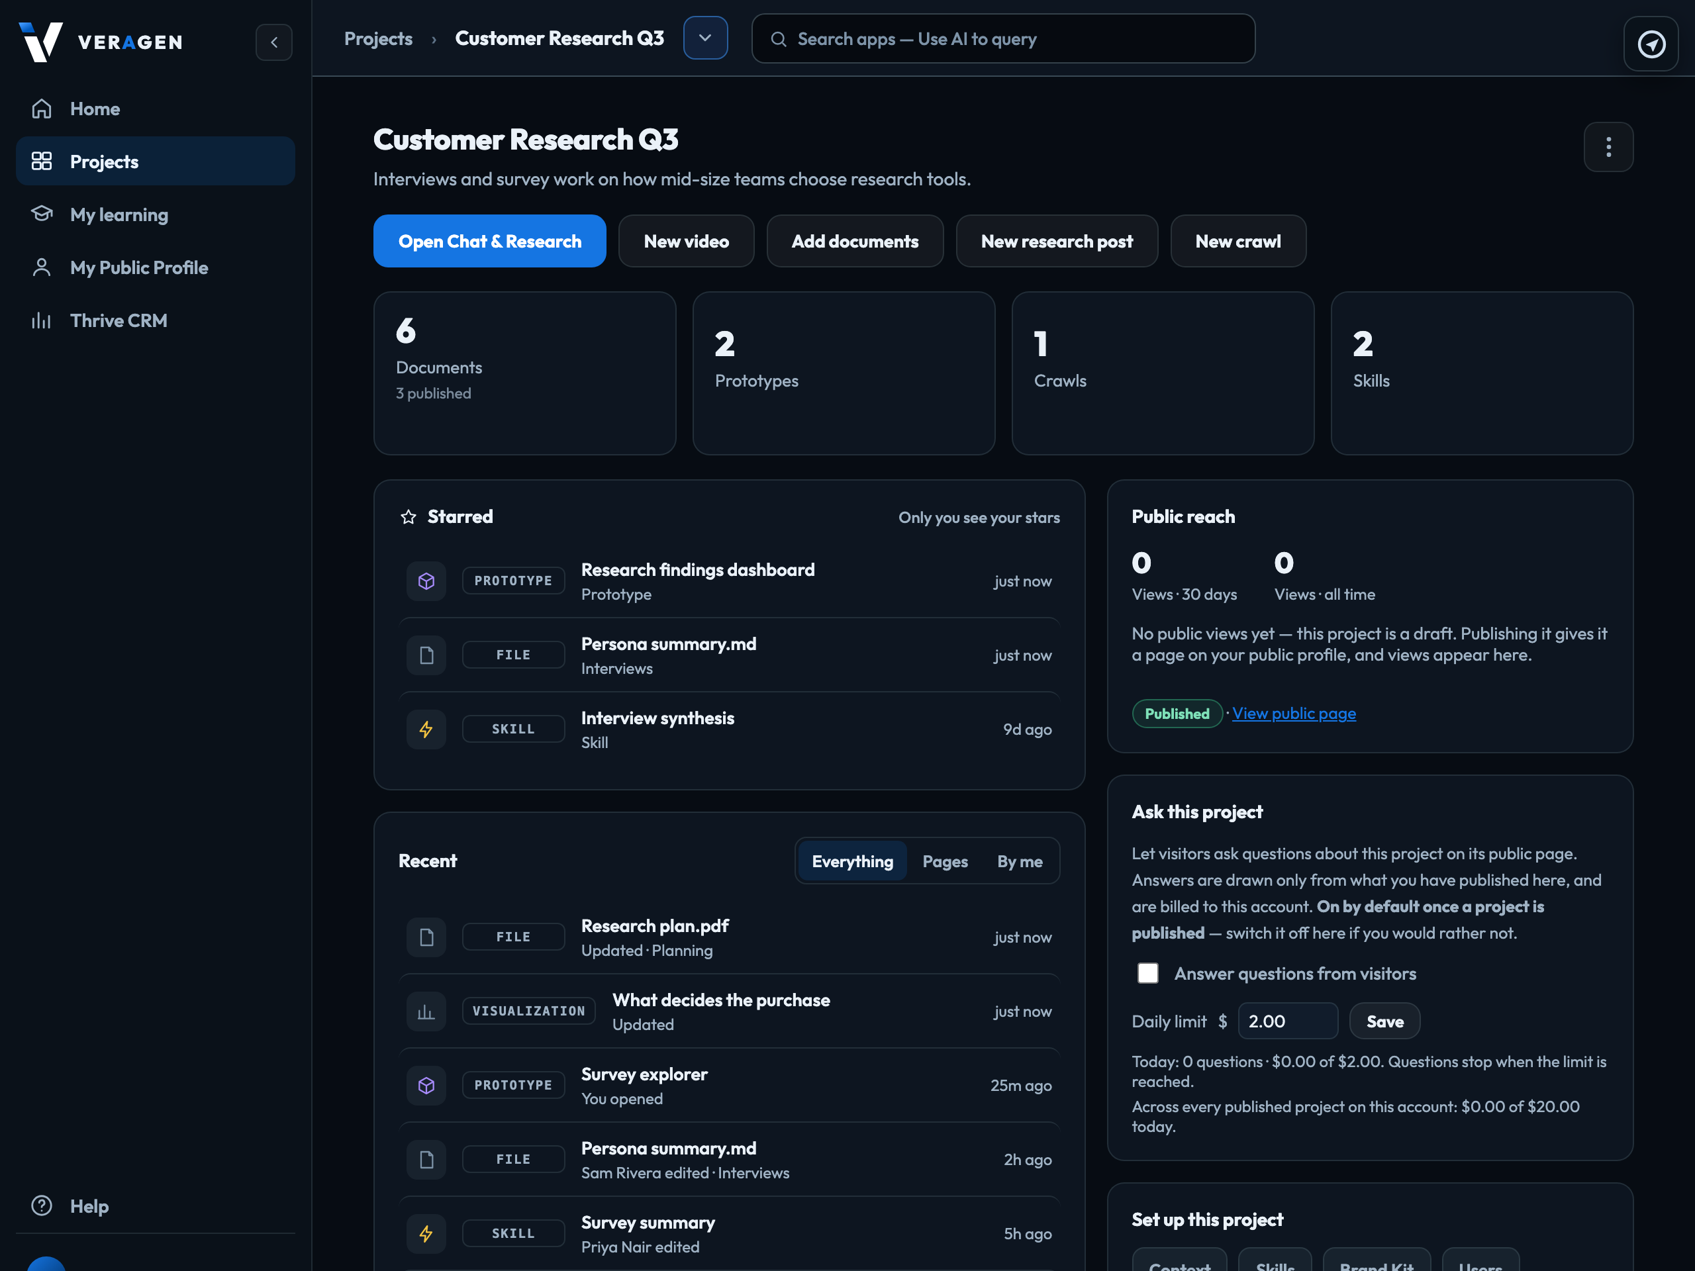
Task: Click the Thrive CRM bar chart icon
Action: pyautogui.click(x=41, y=320)
